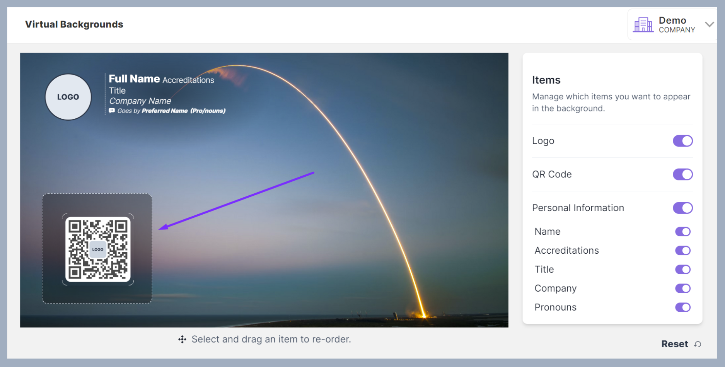Screen dimensions: 725x367
Task: Click the Reset circular arrow icon
Action: pos(698,344)
